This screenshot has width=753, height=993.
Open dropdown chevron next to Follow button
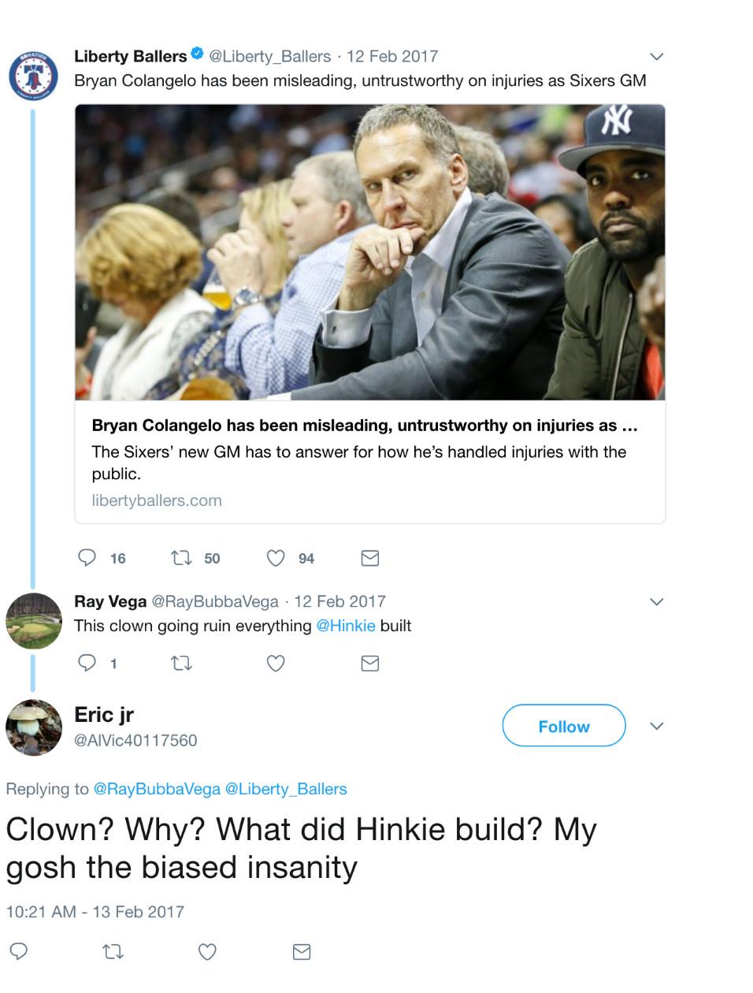coord(657,726)
